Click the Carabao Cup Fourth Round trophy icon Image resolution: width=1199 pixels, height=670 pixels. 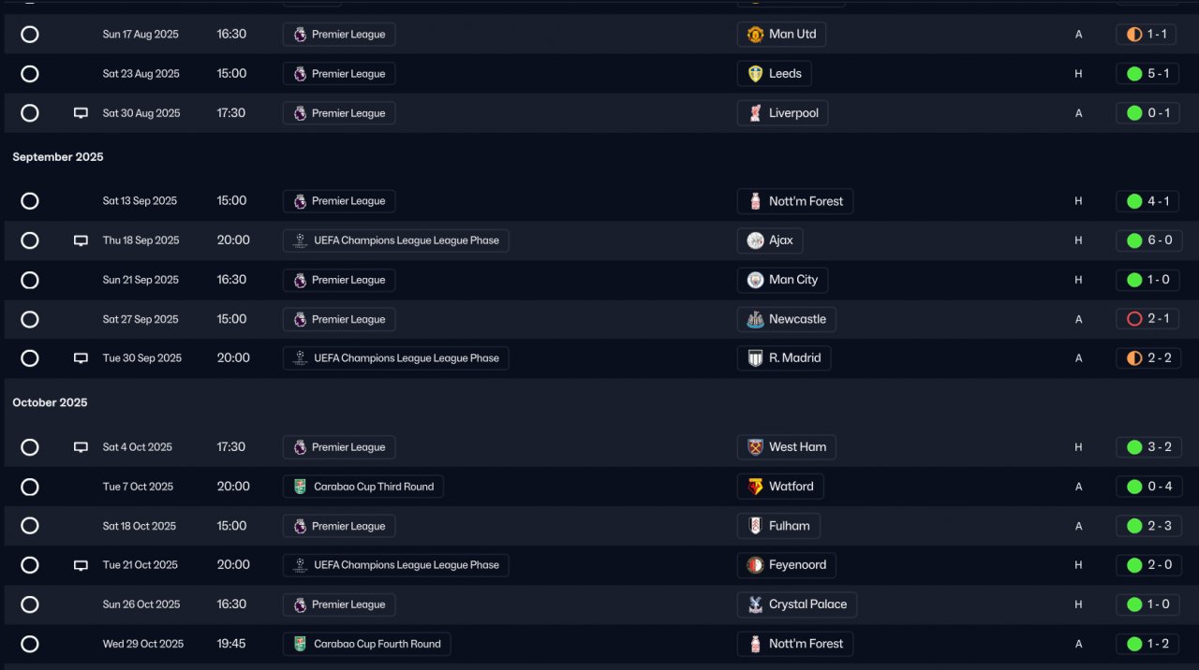click(300, 644)
